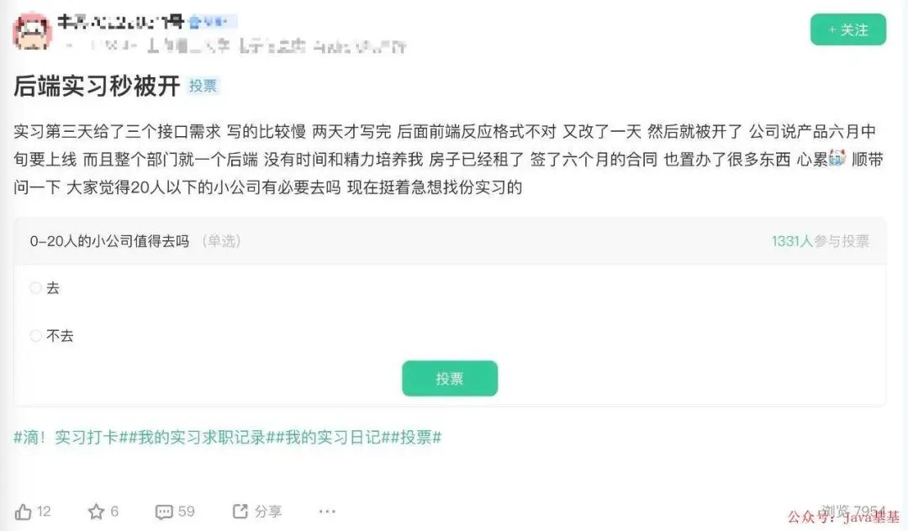The image size is (908, 531).
Task: Click the share arrow icon
Action: point(240,512)
